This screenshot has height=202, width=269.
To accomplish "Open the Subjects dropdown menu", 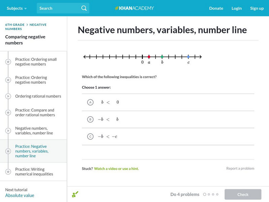I will click(16, 8).
